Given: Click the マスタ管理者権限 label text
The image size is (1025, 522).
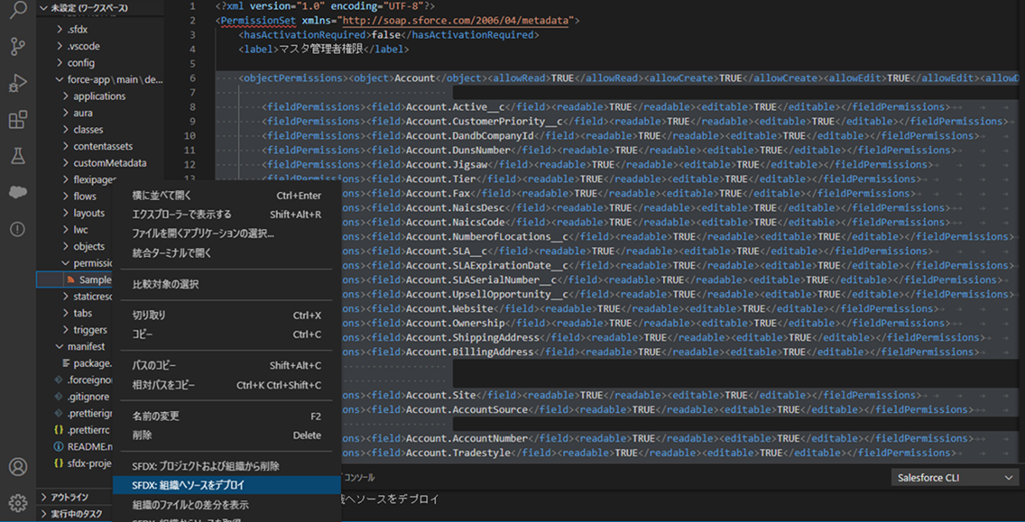Looking at the screenshot, I should tap(321, 50).
